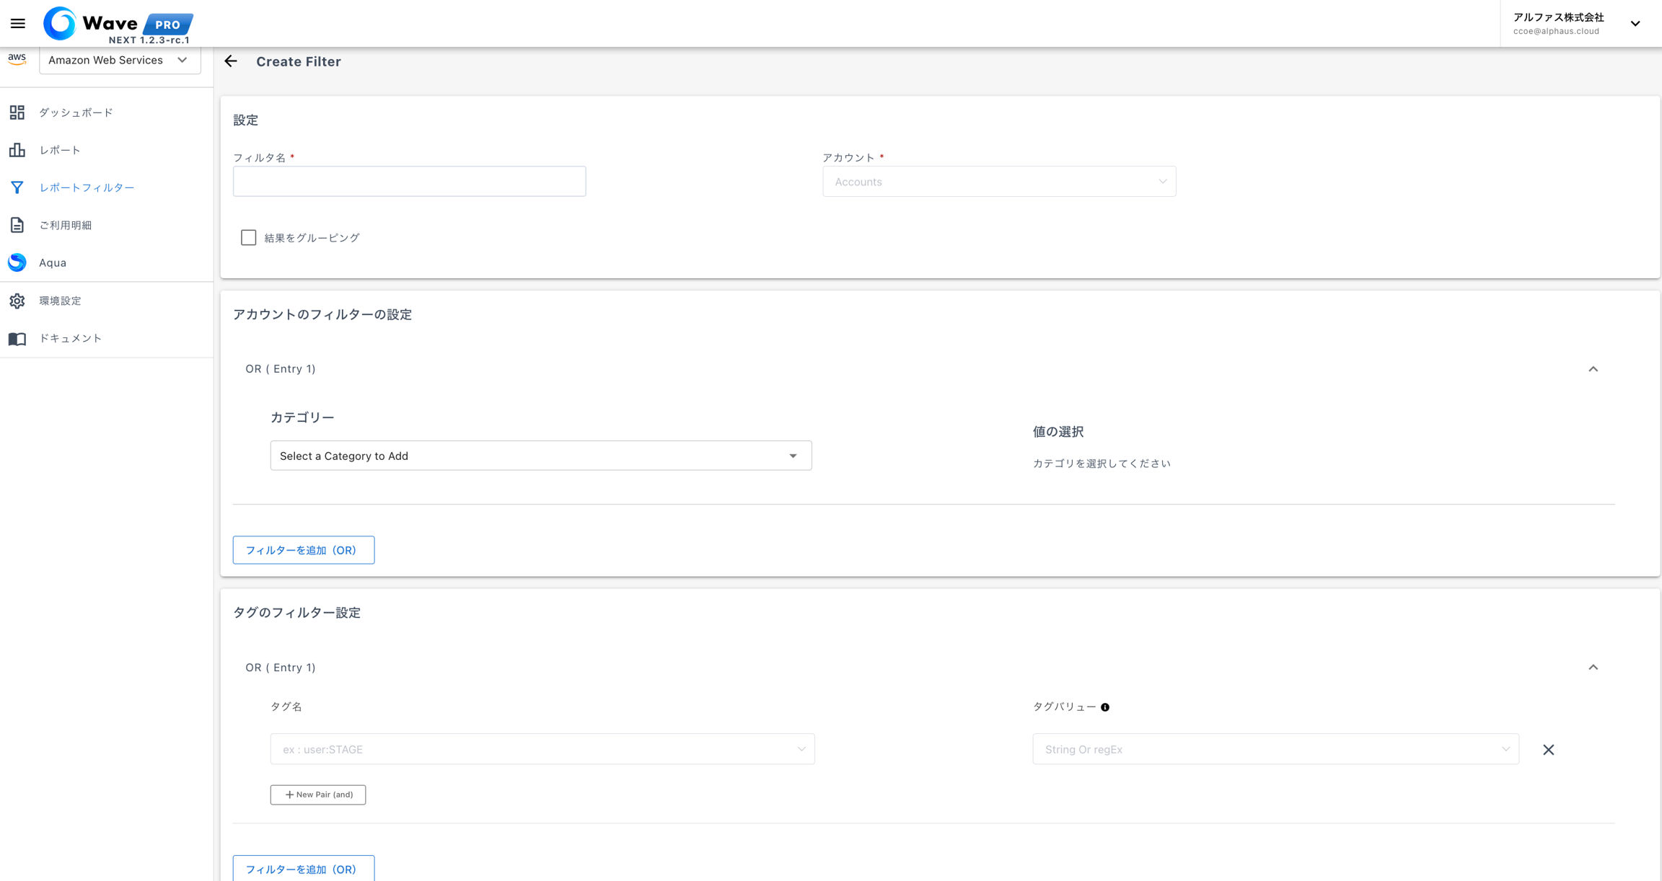Click the settings gear icon
Viewport: 1662px width, 881px height.
(17, 301)
